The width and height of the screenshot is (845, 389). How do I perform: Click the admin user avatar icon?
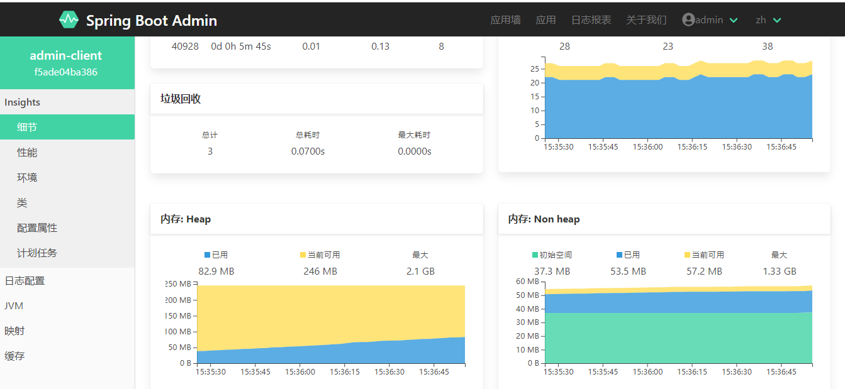tap(688, 20)
